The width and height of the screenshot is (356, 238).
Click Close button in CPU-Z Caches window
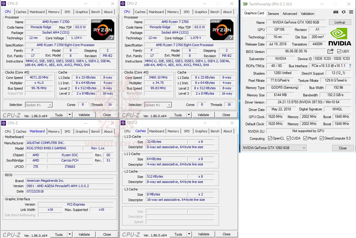coord(226,234)
